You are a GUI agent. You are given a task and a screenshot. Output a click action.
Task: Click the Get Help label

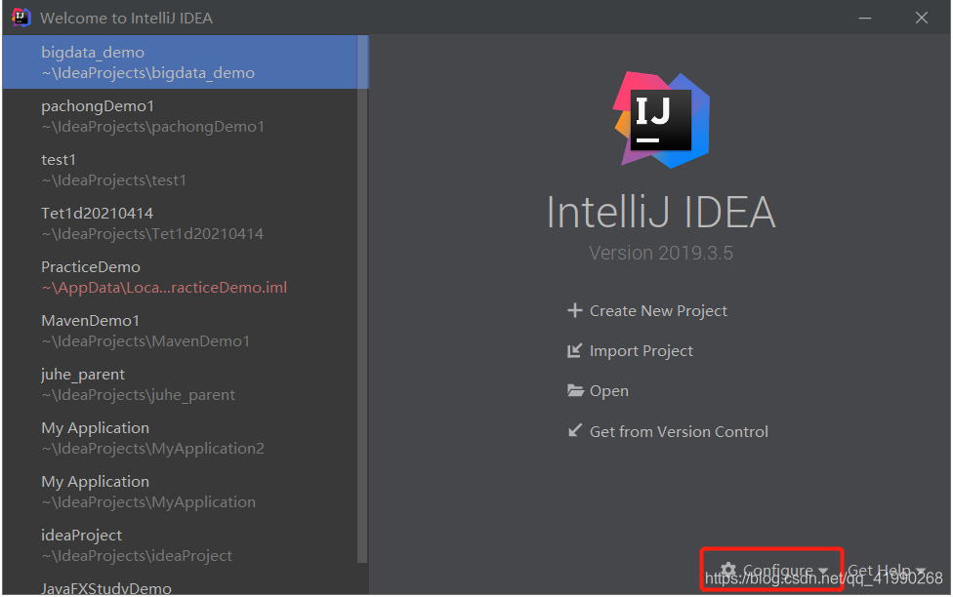[879, 571]
